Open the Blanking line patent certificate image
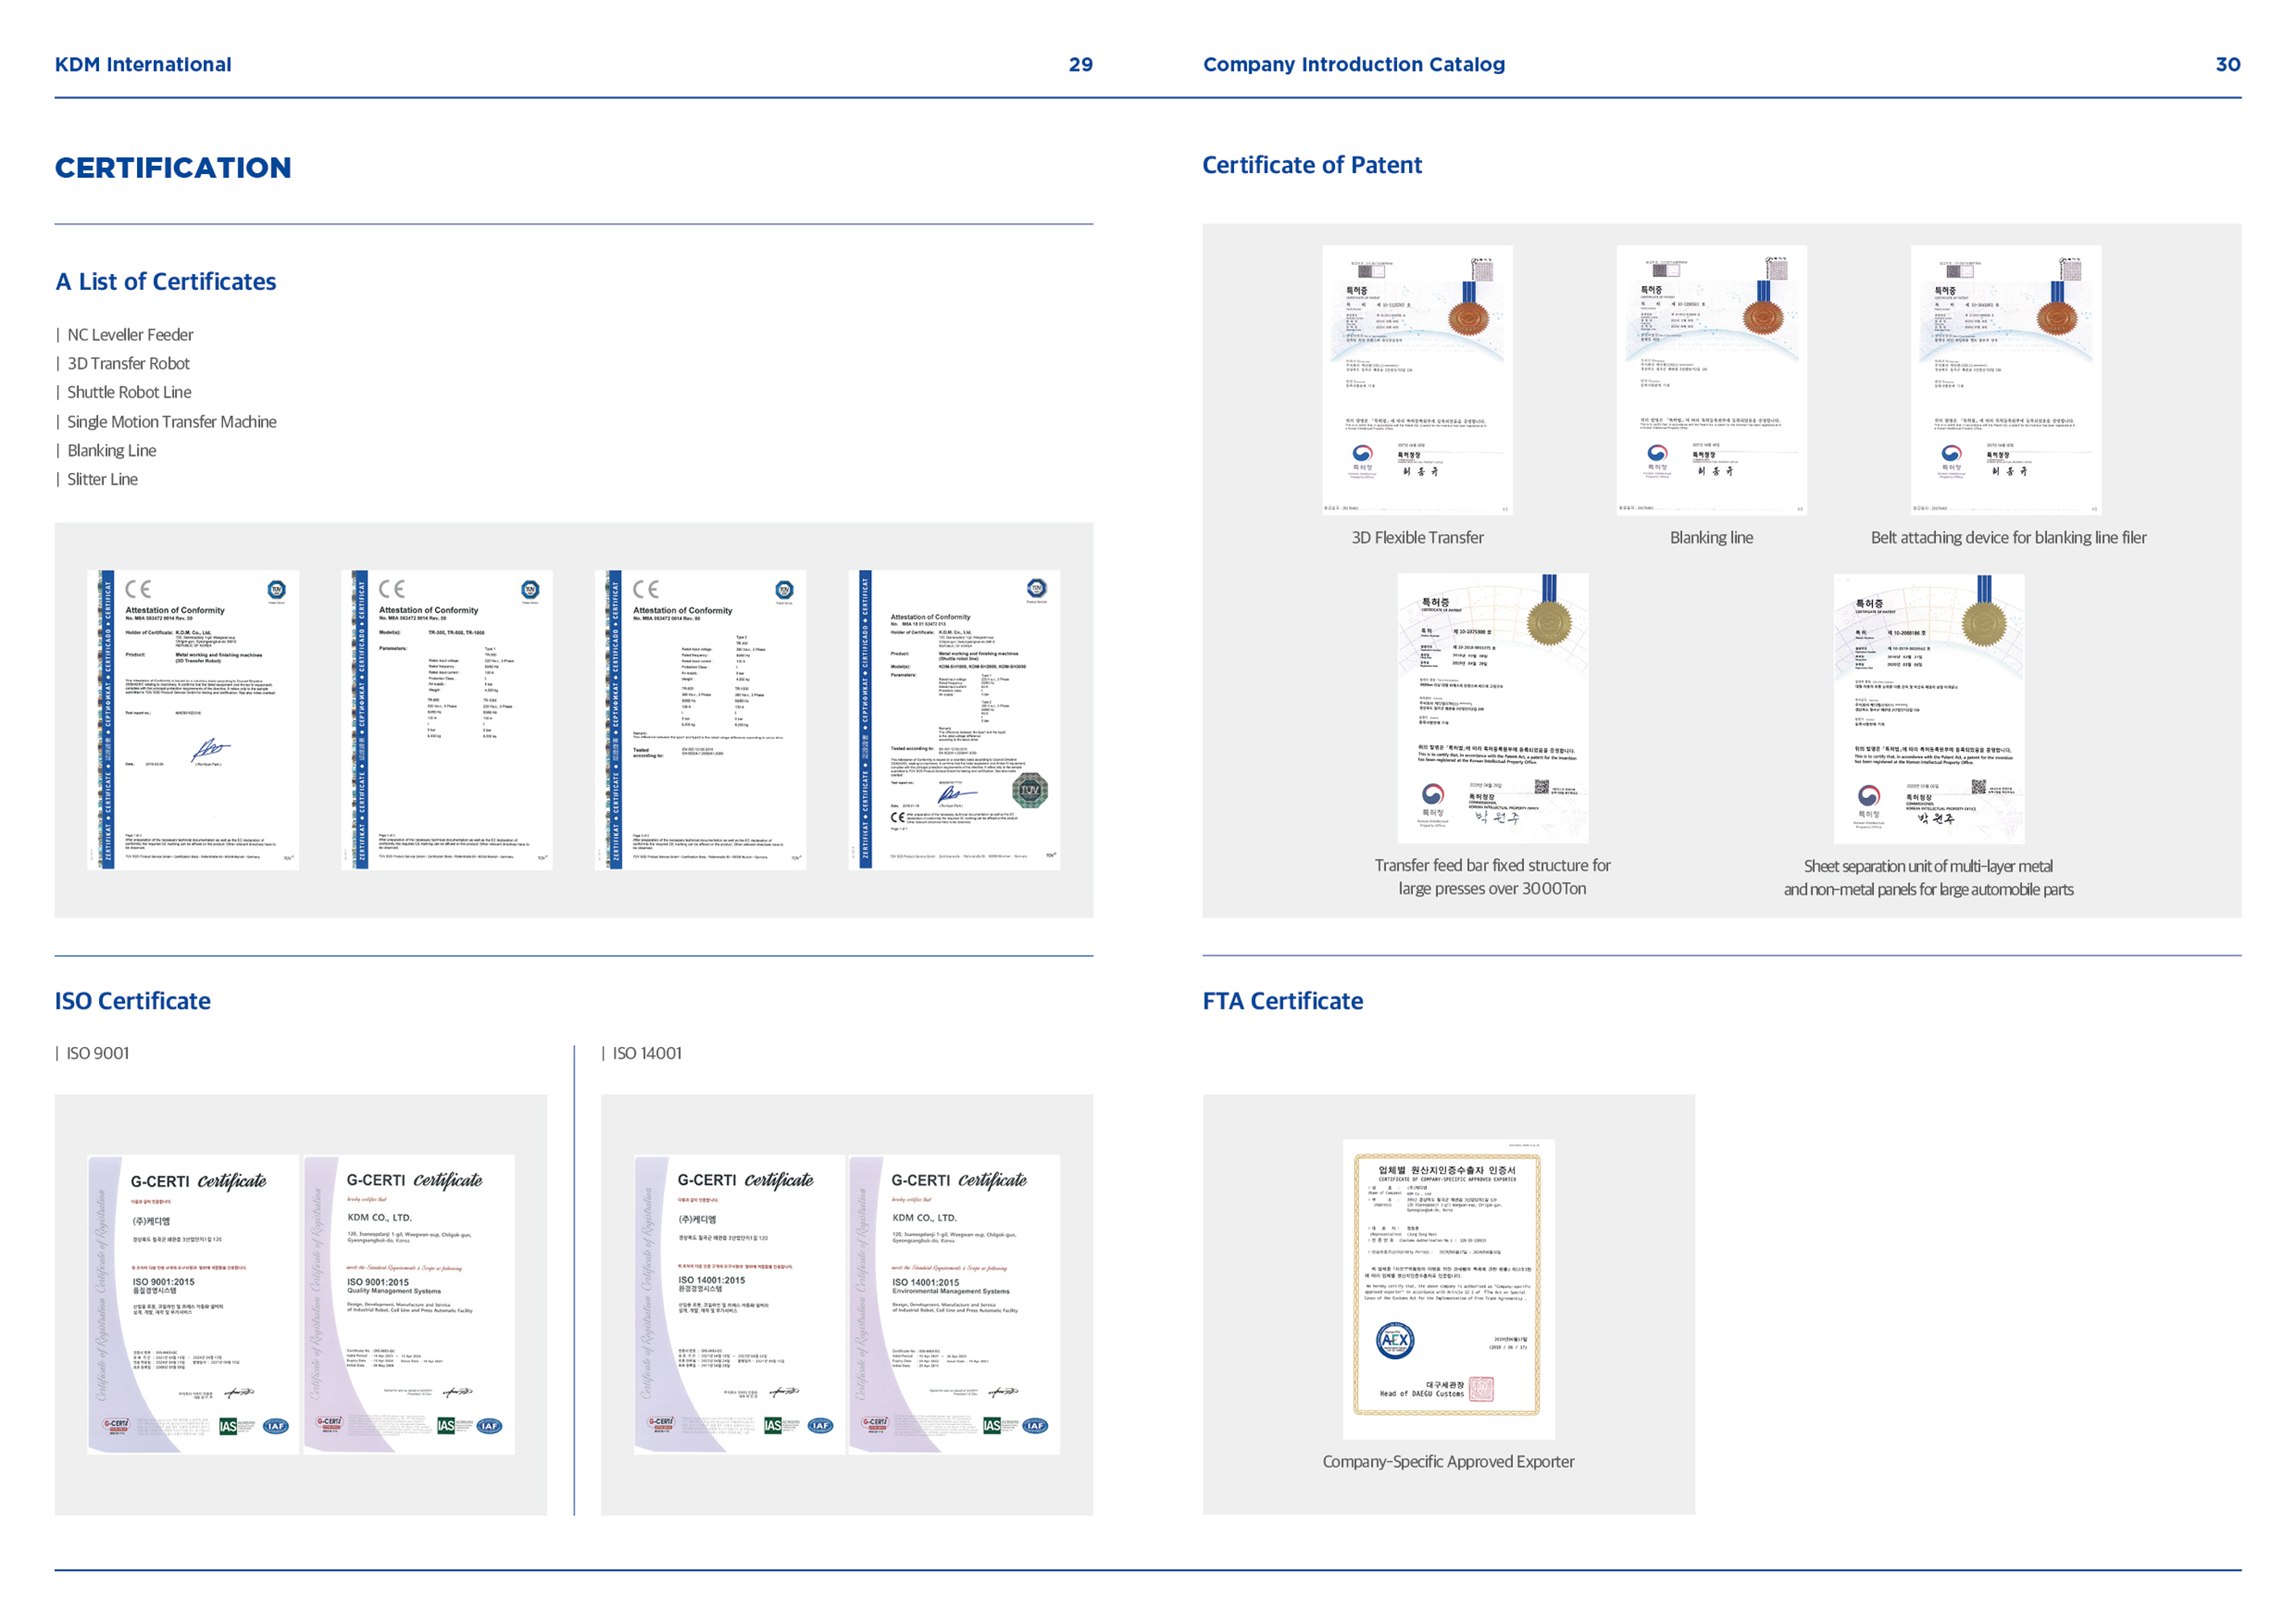The image size is (2296, 1624). [x=1711, y=380]
